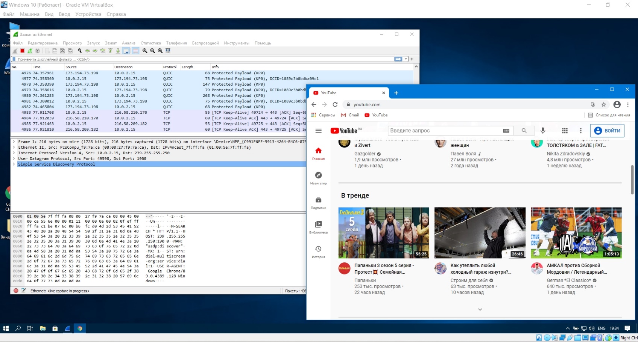Go back in the Chrome browser

click(x=314, y=105)
